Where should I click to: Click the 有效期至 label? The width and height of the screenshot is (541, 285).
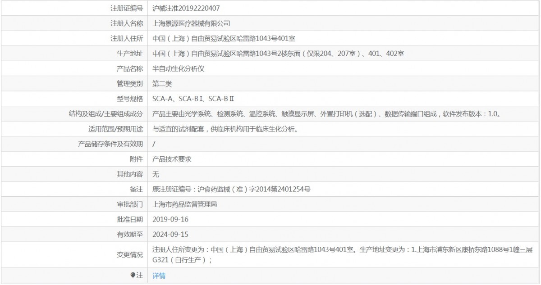tap(130, 235)
